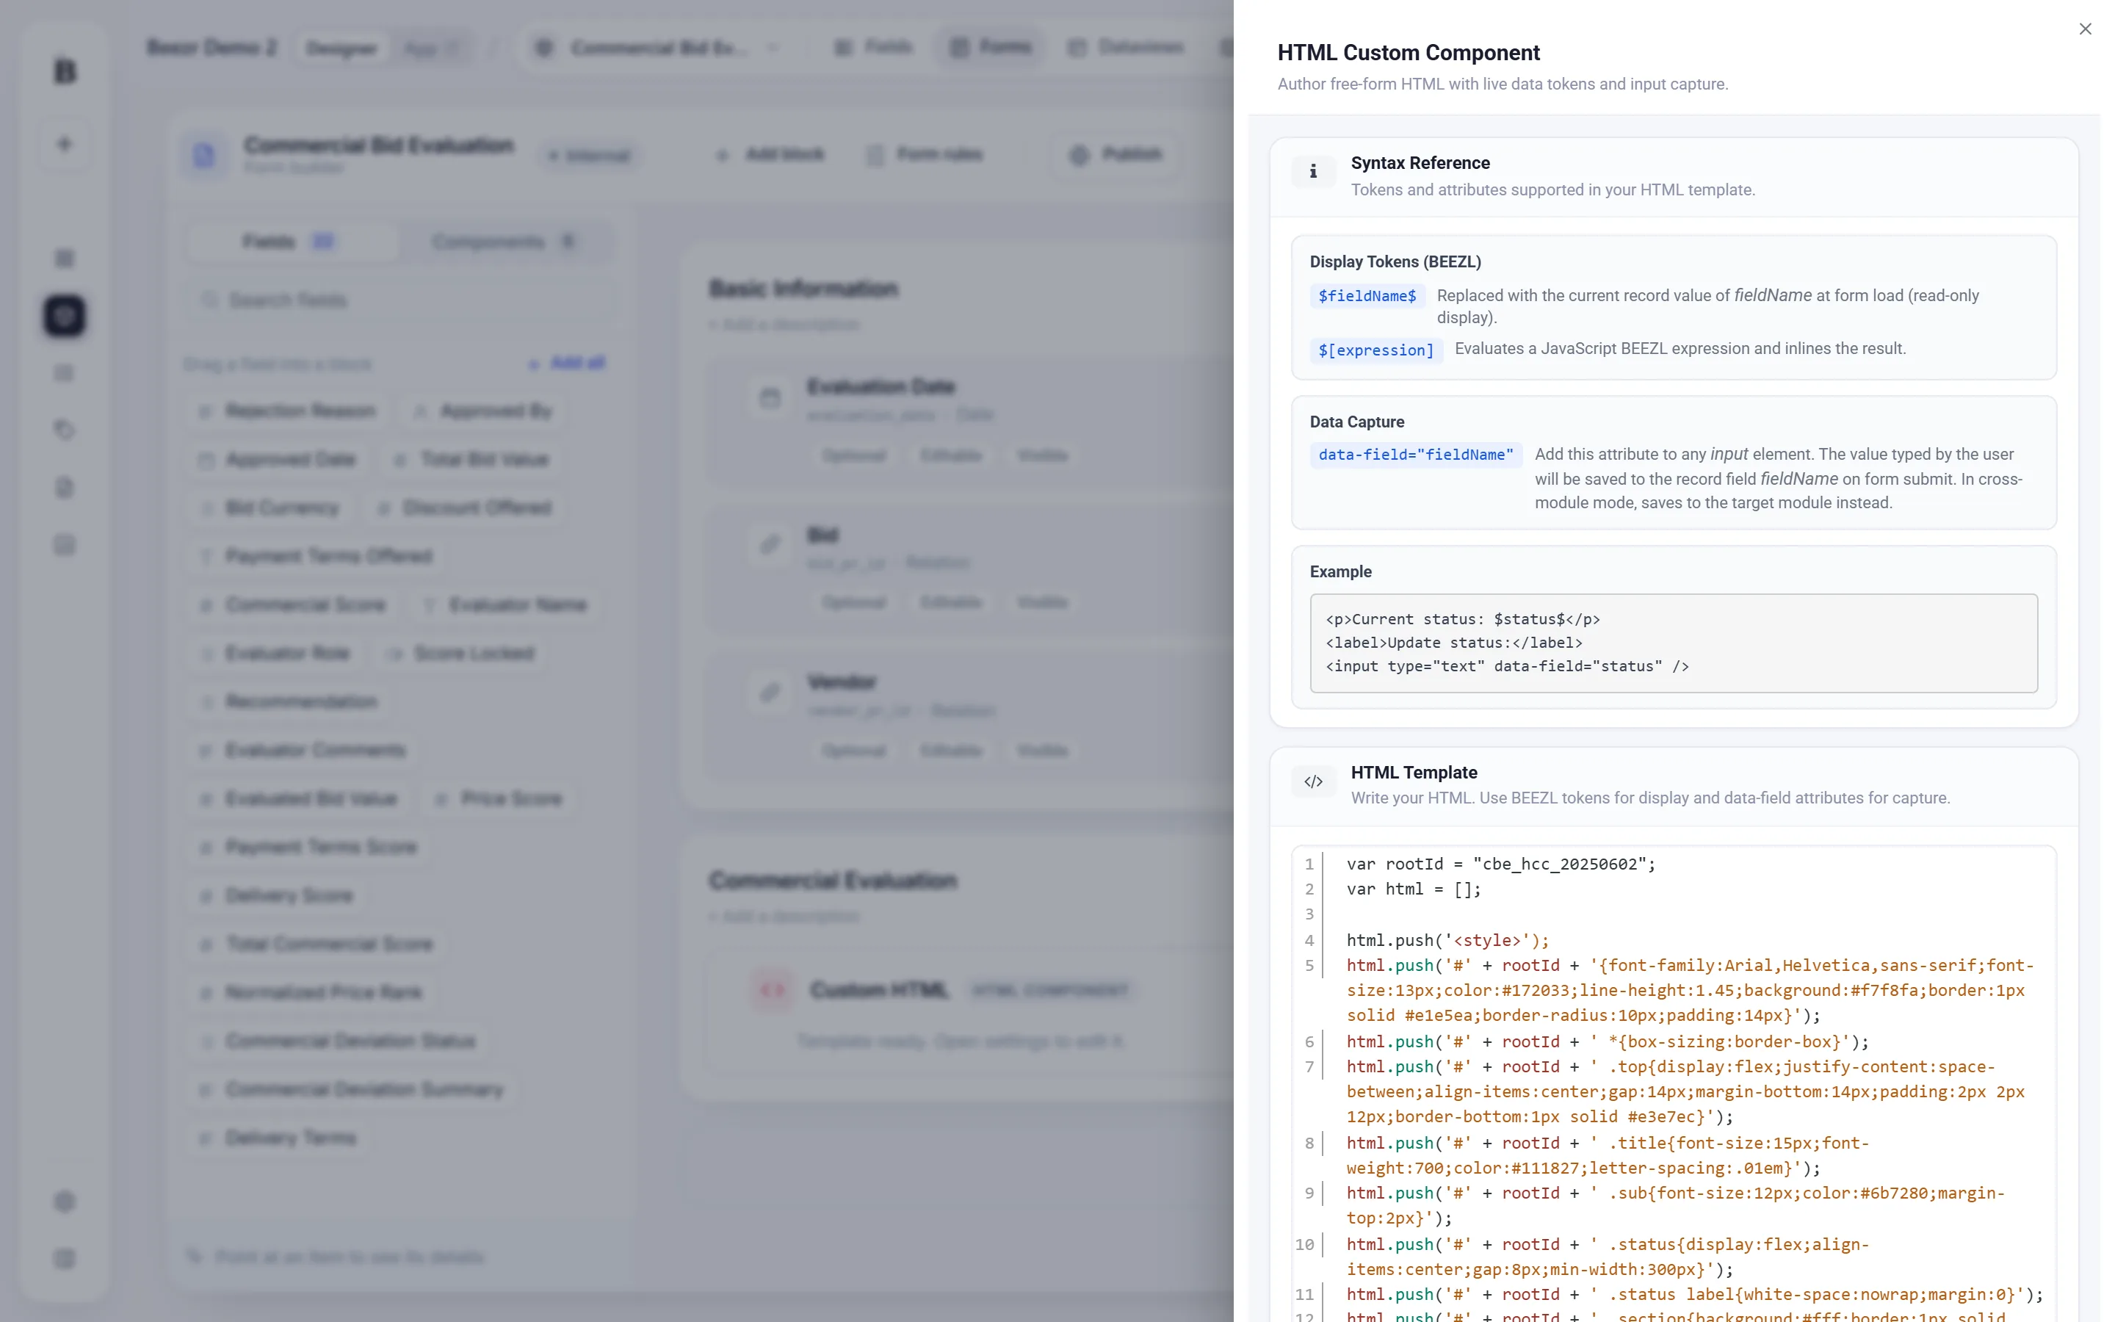2115x1322 pixels.
Task: Click the Display Tokens (BEEZL) heading
Action: [x=1395, y=261]
